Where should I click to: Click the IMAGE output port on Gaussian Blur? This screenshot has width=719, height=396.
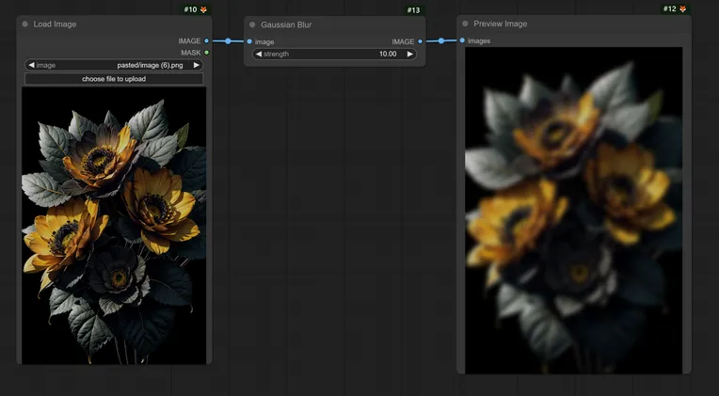(x=420, y=41)
